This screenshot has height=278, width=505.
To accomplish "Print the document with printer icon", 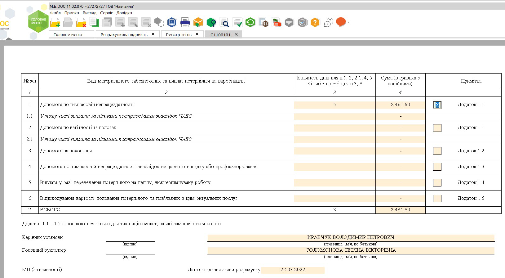I will tap(185, 22).
